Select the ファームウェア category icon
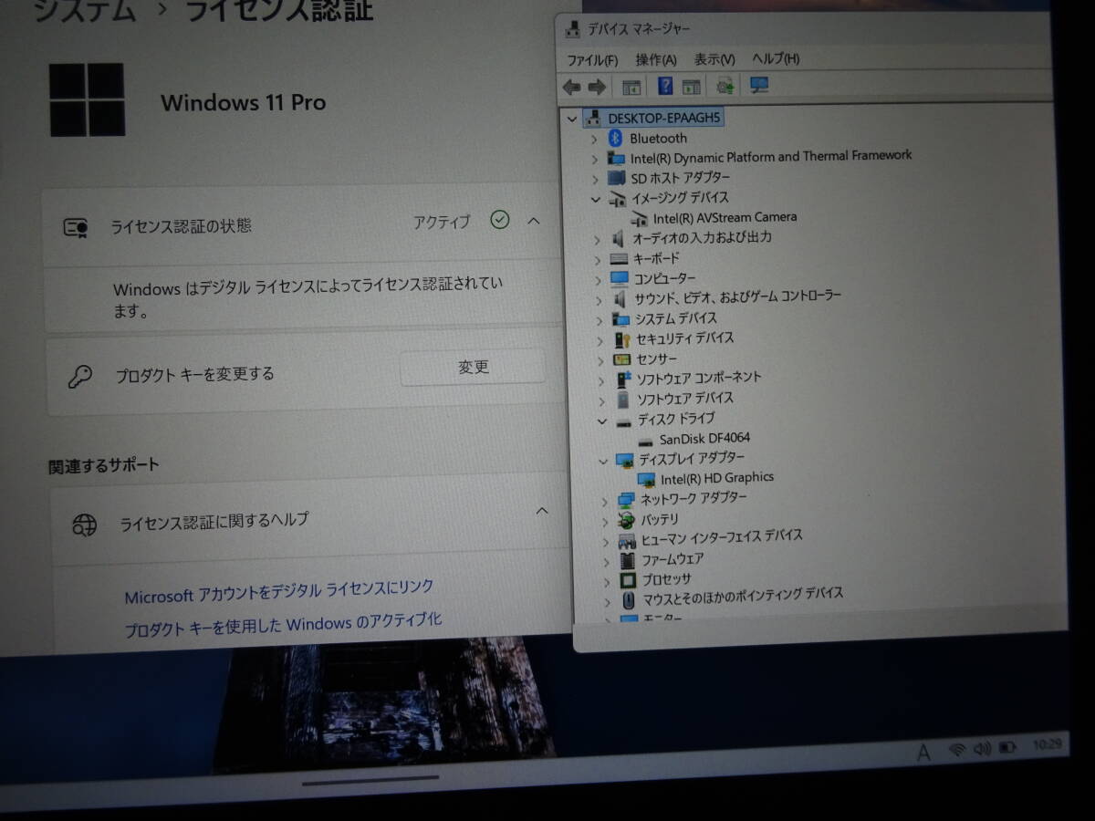1095x821 pixels. (x=627, y=560)
